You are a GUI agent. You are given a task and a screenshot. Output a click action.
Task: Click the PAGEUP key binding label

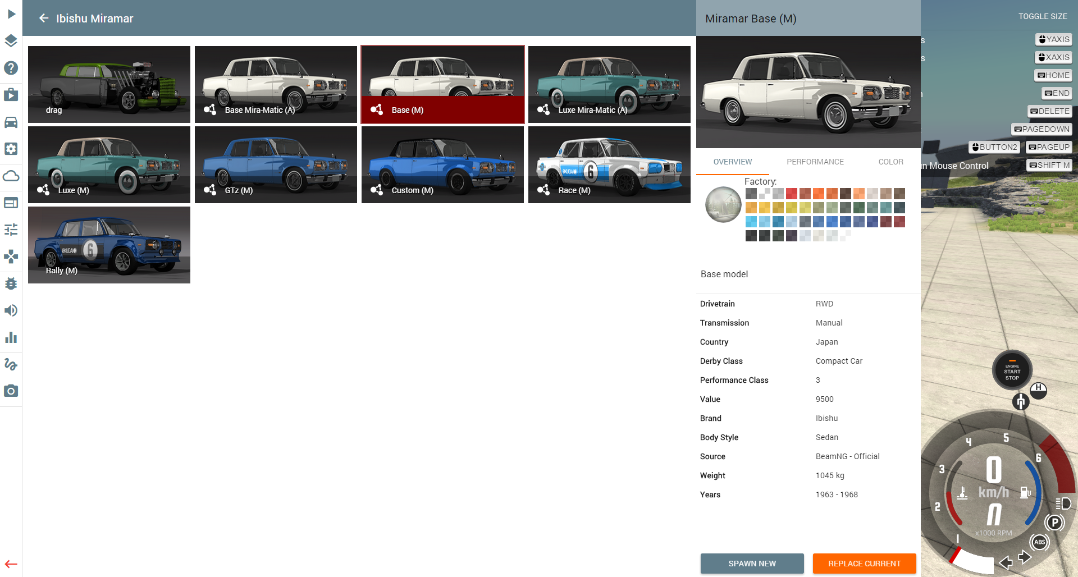(1049, 147)
